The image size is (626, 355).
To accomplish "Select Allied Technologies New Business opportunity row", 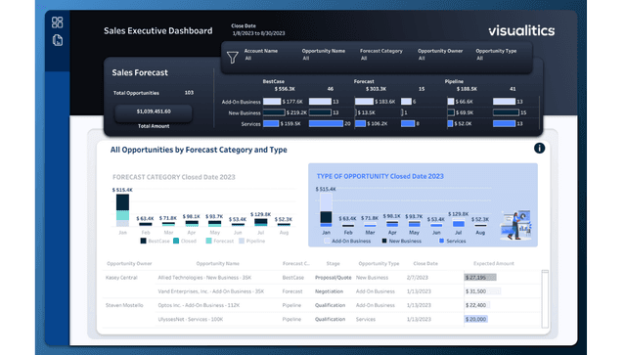I will [323, 278].
